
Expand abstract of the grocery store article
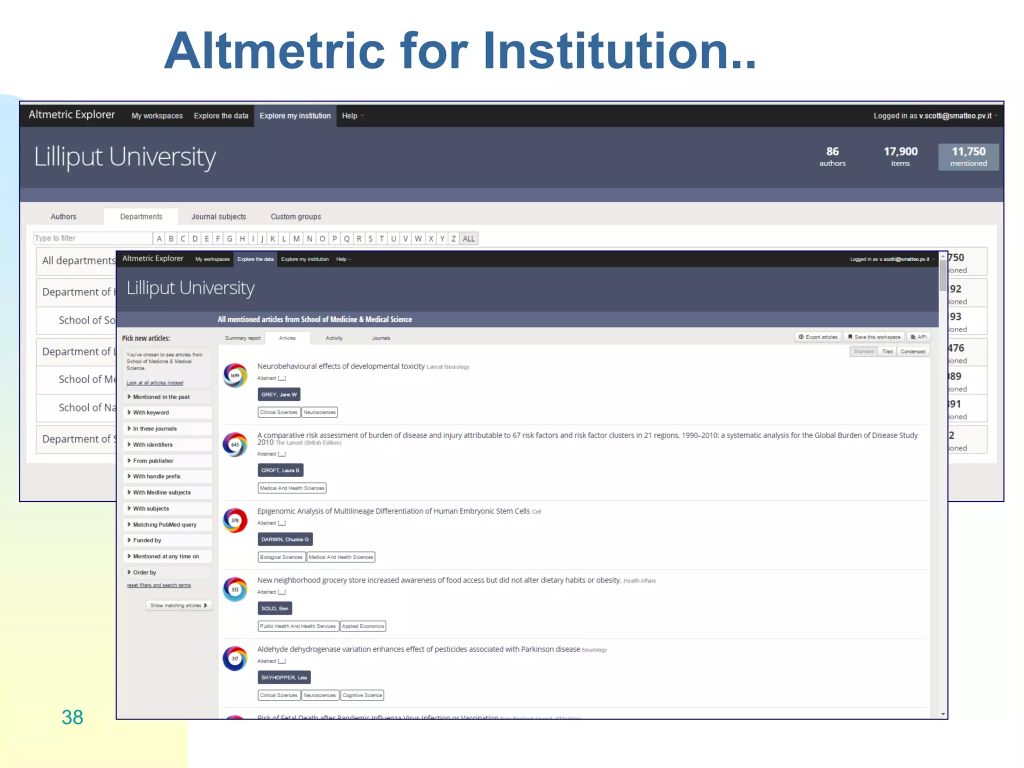pos(281,592)
